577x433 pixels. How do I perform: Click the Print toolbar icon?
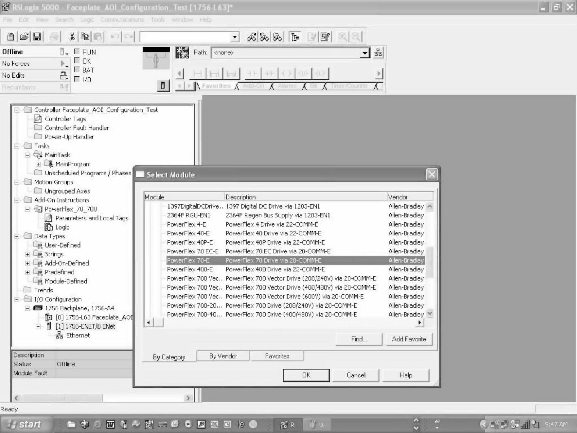[54, 37]
